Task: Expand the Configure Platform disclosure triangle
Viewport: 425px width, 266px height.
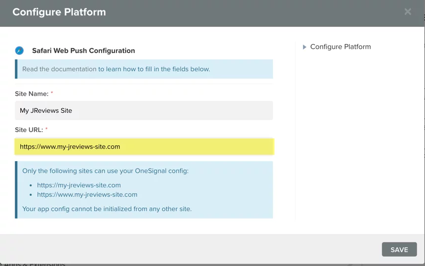Action: 305,47
